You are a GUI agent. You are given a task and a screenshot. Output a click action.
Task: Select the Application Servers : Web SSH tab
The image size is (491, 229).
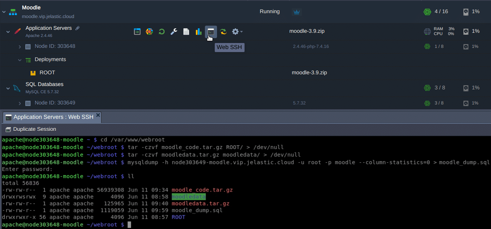(x=53, y=117)
